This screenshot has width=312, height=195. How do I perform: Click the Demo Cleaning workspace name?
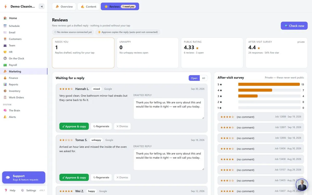[23, 6]
